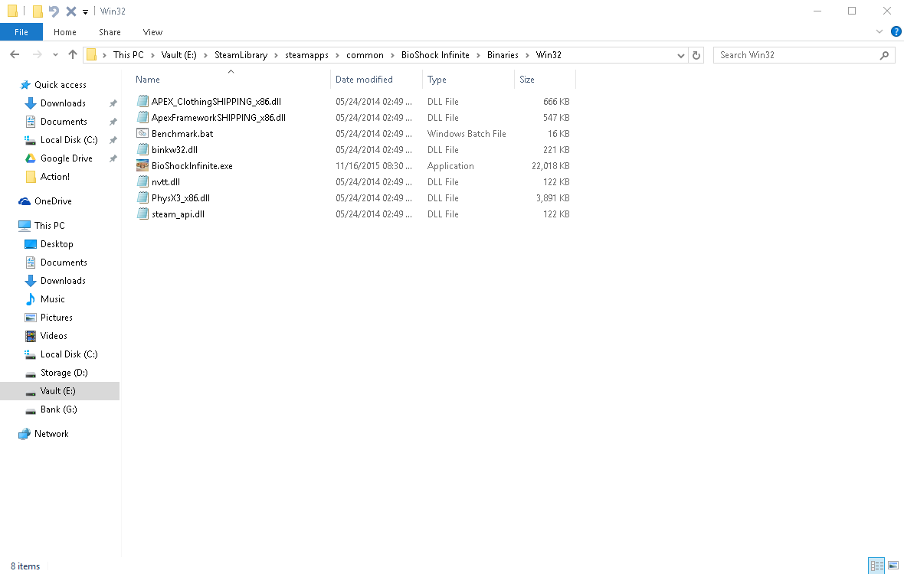Open the Home ribbon tab
The width and height of the screenshot is (904, 574).
pyautogui.click(x=64, y=32)
